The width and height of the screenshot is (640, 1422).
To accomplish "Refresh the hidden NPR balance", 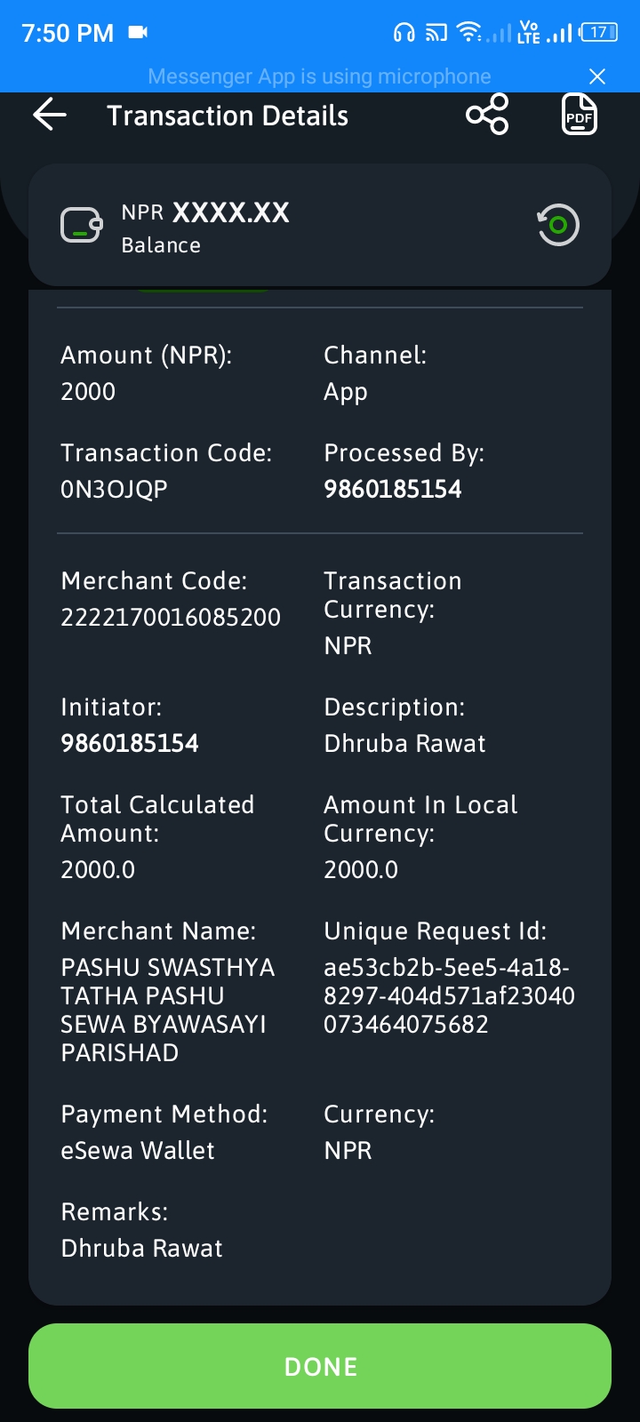I will [558, 225].
